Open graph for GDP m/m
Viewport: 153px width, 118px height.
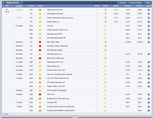(x=149, y=94)
